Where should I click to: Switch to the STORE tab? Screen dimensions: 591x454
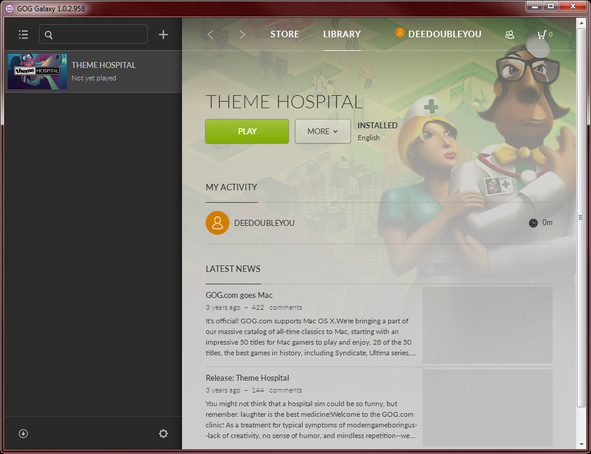284,34
